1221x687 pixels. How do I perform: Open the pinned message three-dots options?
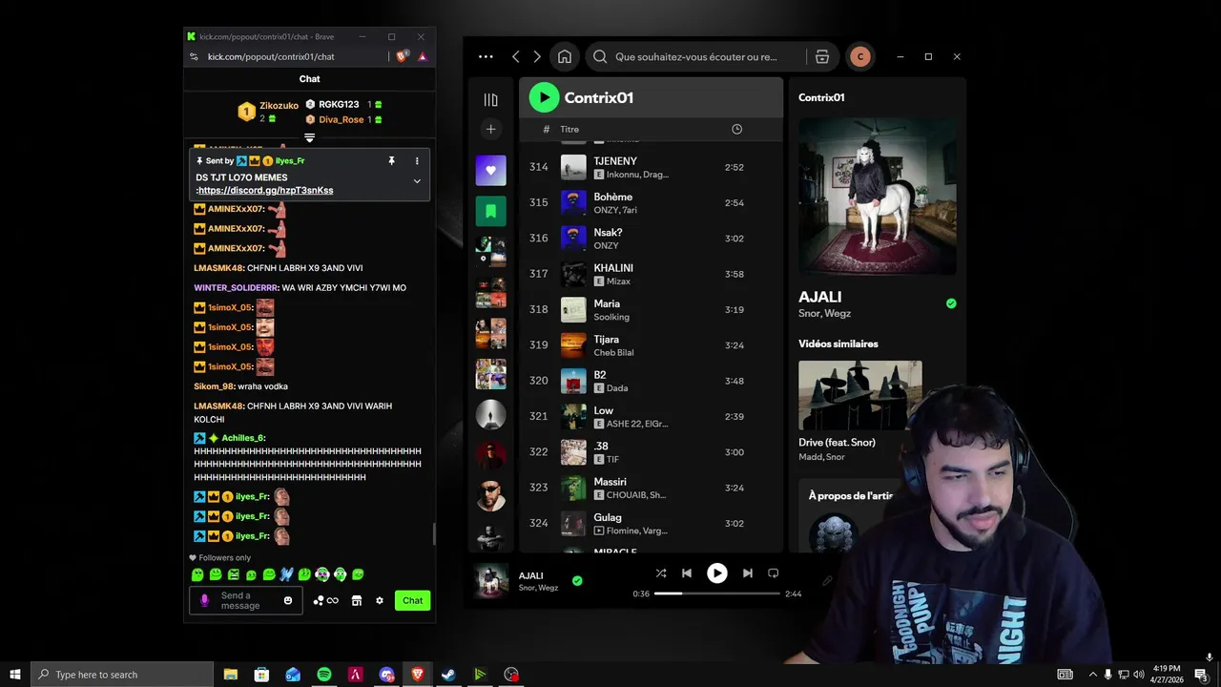tap(417, 161)
